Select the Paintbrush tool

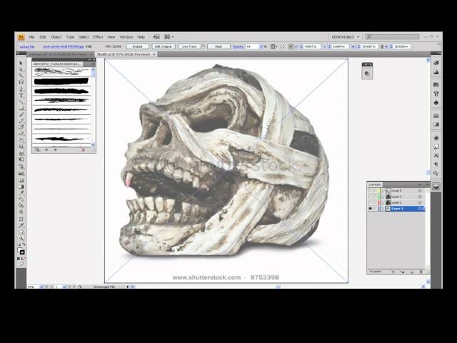pyautogui.click(x=21, y=114)
